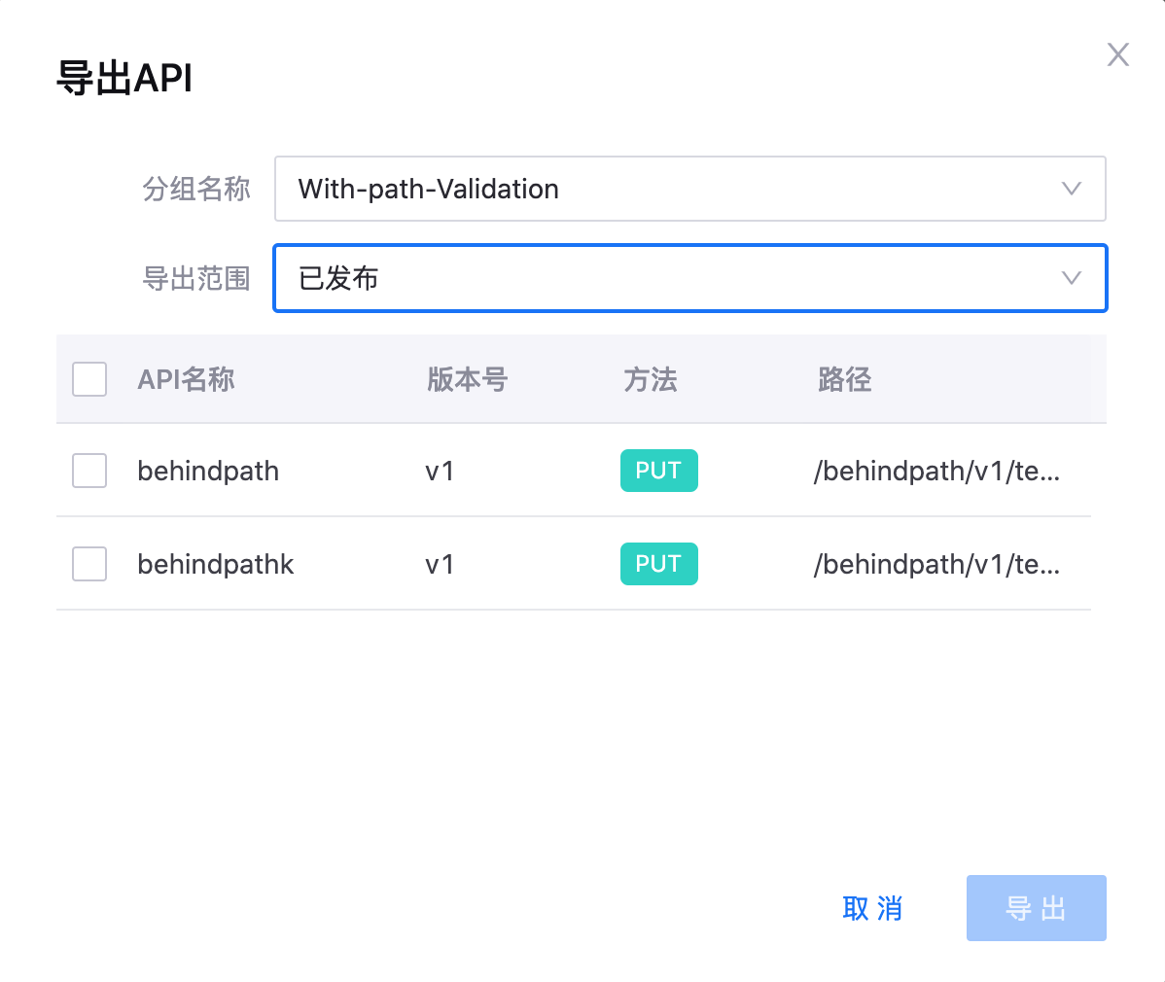
Task: Click the API名称 column header
Action: pos(186,379)
